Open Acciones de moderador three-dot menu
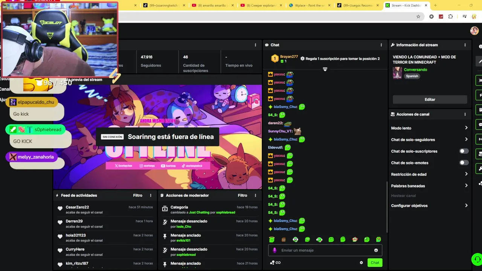Image resolution: width=482 pixels, height=271 pixels. (x=255, y=195)
